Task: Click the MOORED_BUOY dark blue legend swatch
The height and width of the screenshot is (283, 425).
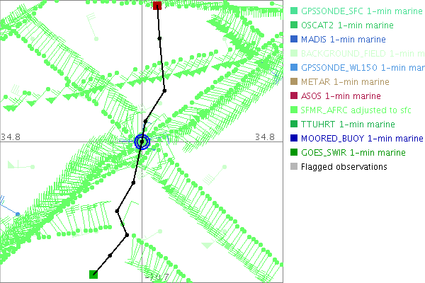Action: [294, 138]
